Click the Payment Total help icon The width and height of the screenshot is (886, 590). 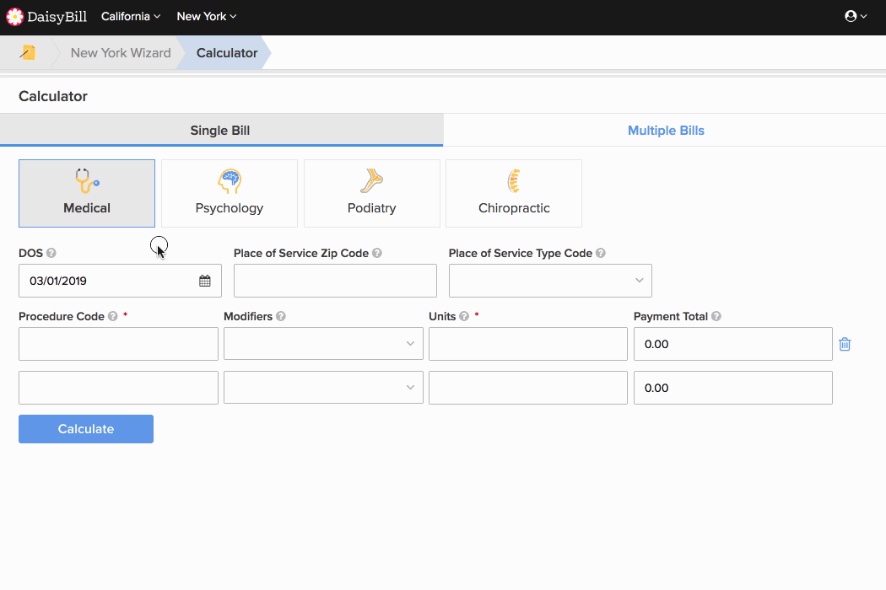click(x=716, y=316)
